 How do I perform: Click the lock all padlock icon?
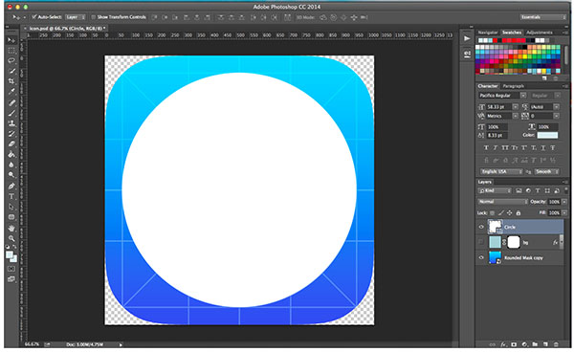coord(518,212)
